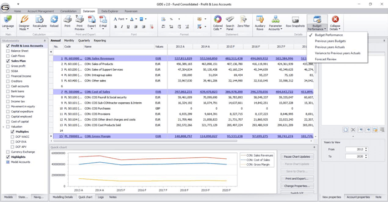Open the CON: Cost of Sales link
This screenshot has height=202, width=388.
pyautogui.click(x=97, y=92)
